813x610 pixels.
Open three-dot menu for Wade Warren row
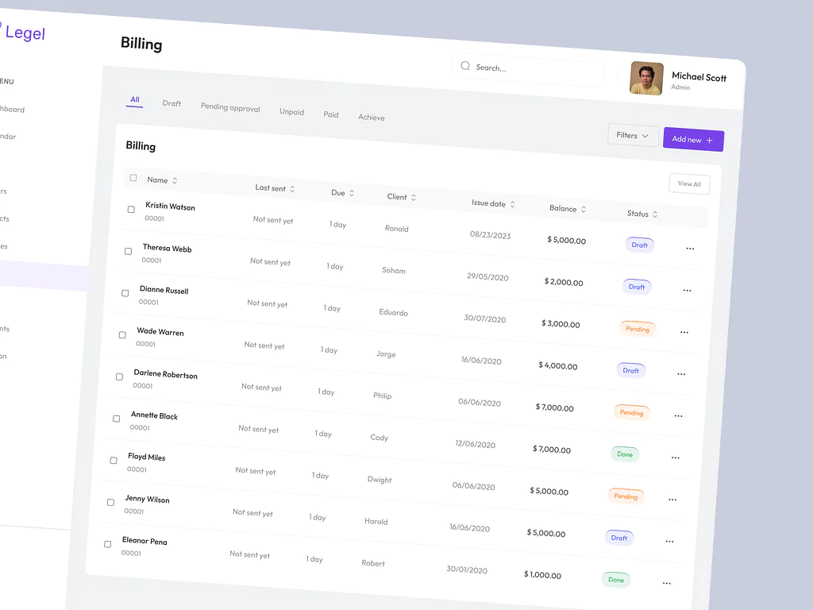pos(681,373)
